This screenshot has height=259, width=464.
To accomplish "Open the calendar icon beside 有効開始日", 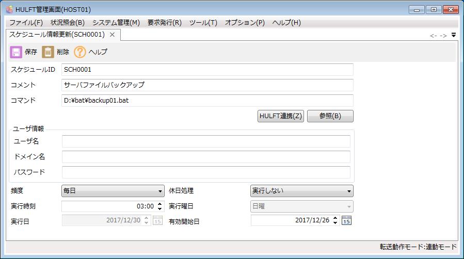I will 346,220.
